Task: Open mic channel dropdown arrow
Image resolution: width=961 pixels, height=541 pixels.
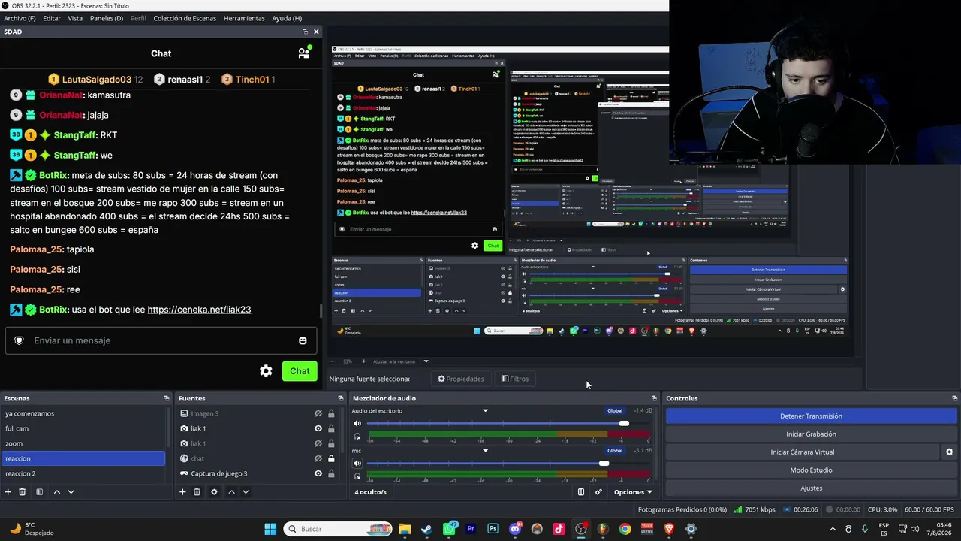Action: [486, 451]
